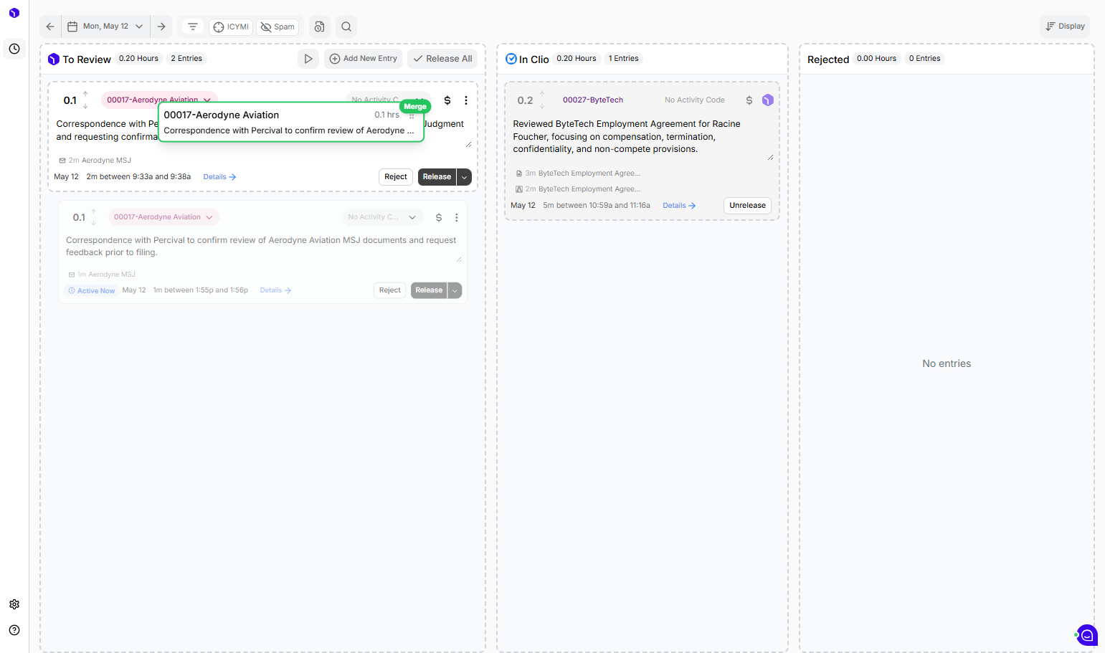This screenshot has height=653, width=1105.
Task: Click the search magnifier icon
Action: [x=346, y=27]
